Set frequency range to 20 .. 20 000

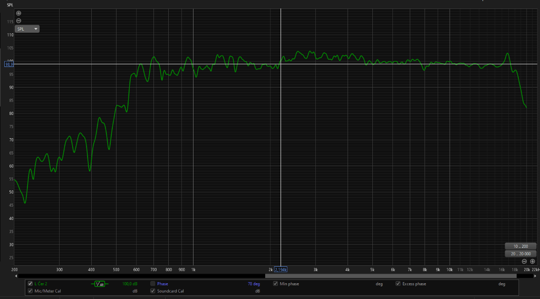click(x=520, y=254)
